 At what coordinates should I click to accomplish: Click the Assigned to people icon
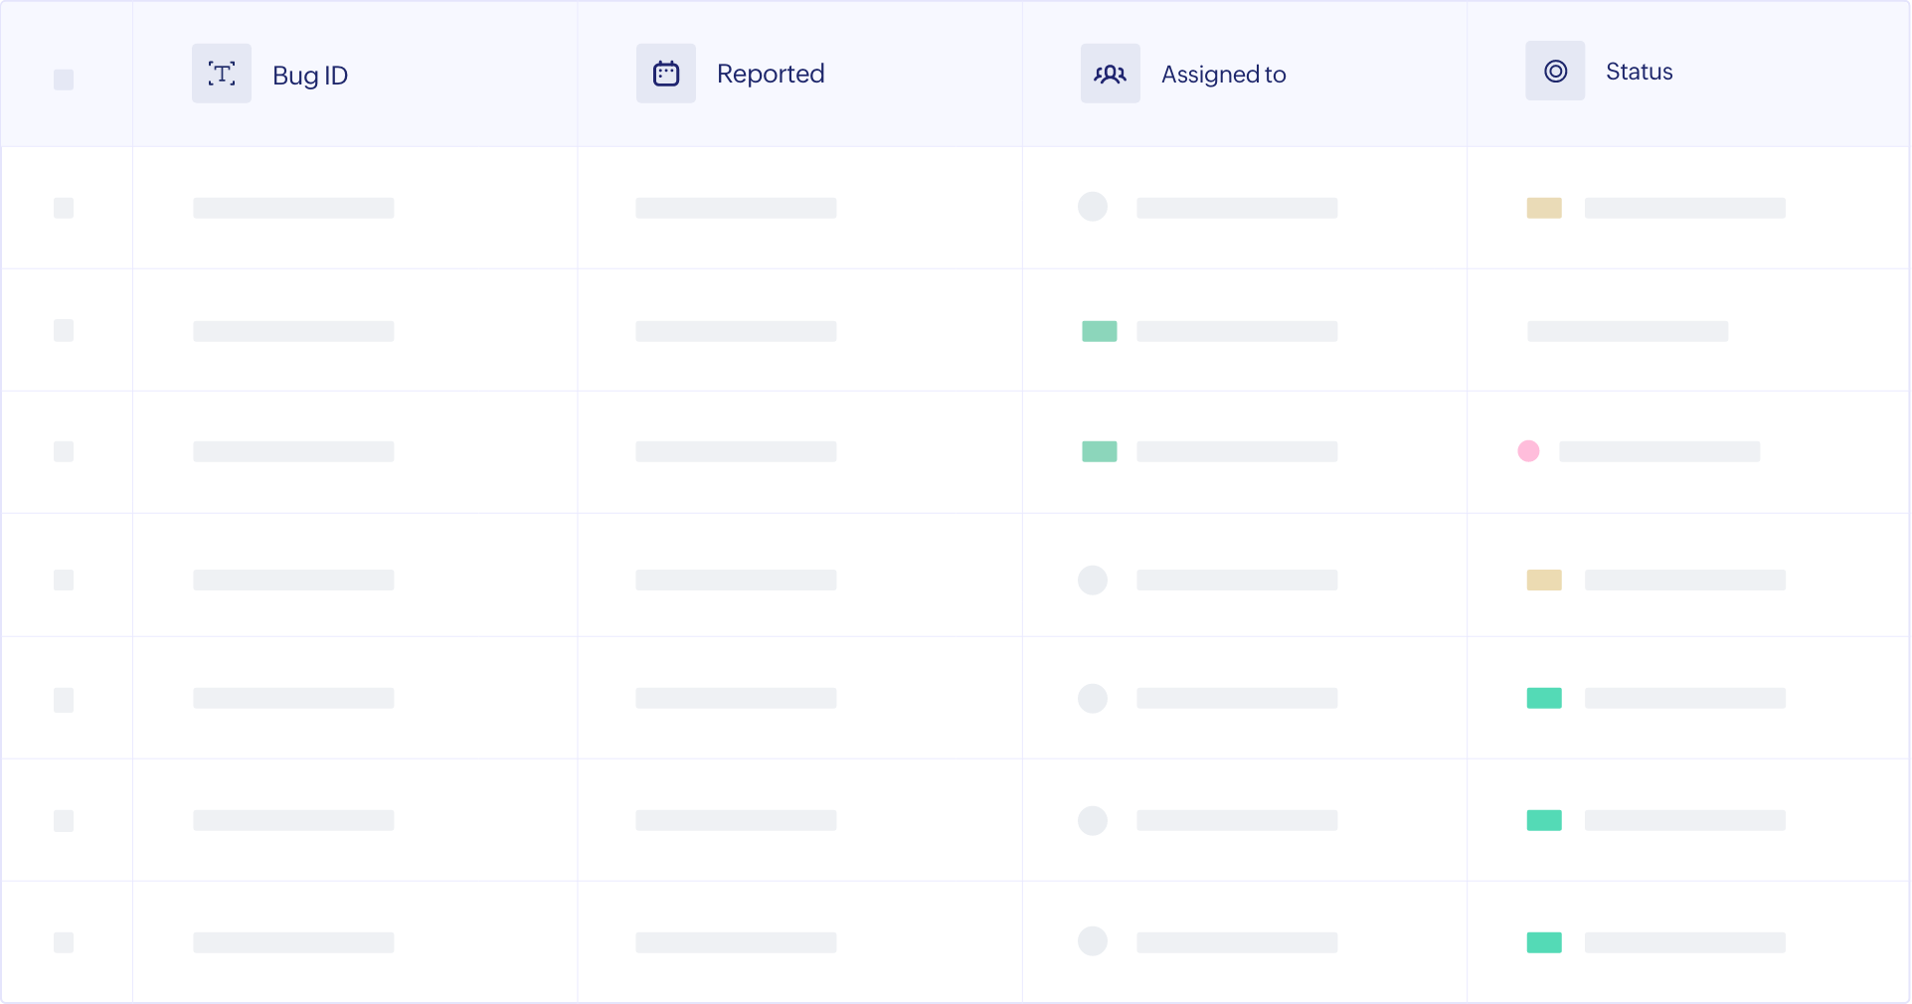click(1110, 74)
